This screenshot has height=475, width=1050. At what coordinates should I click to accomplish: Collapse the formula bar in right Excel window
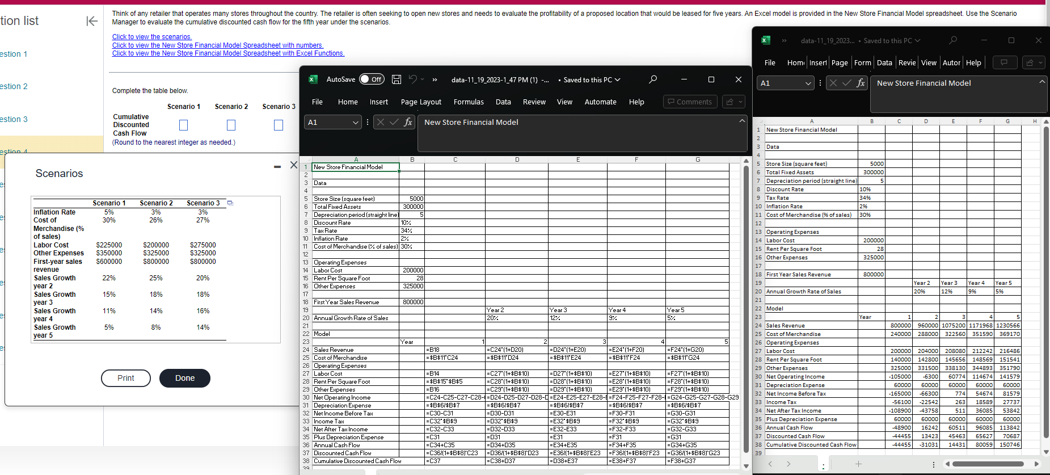coord(1042,82)
